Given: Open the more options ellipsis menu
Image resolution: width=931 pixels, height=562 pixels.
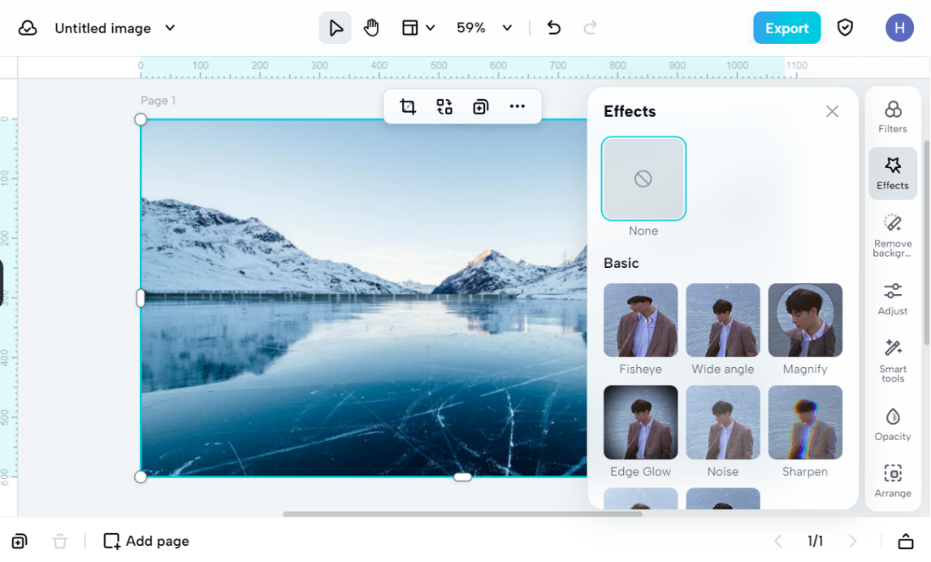Looking at the screenshot, I should point(517,106).
